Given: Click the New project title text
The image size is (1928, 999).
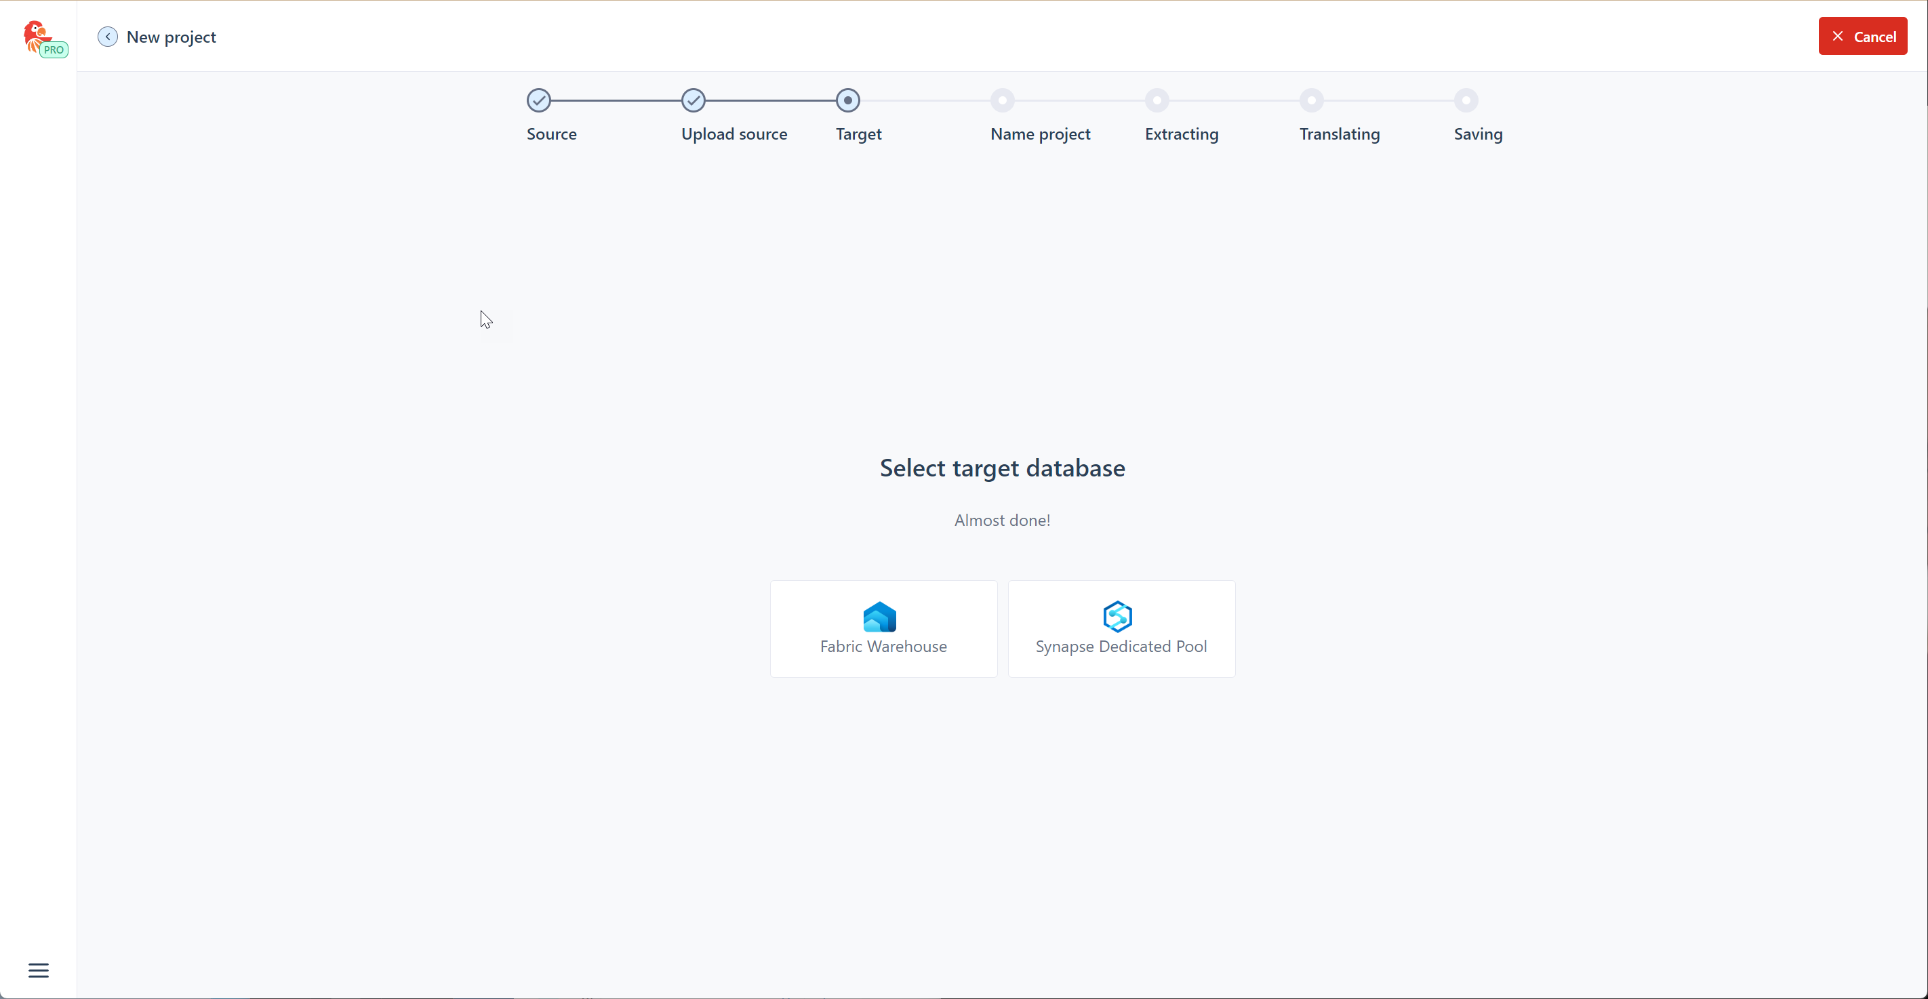Looking at the screenshot, I should (172, 37).
